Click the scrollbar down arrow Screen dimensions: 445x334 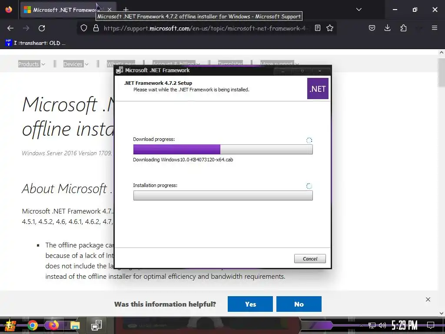[x=442, y=313]
